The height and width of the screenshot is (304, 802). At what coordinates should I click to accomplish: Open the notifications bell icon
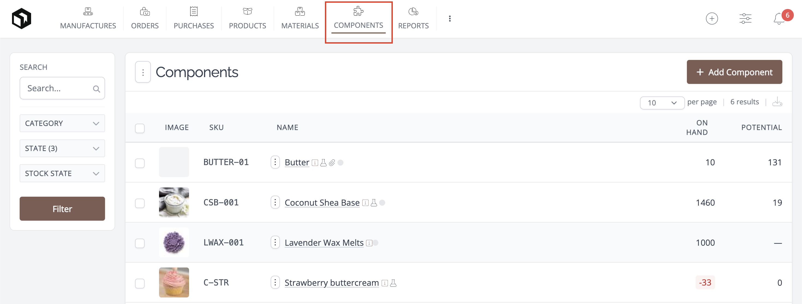[779, 19]
